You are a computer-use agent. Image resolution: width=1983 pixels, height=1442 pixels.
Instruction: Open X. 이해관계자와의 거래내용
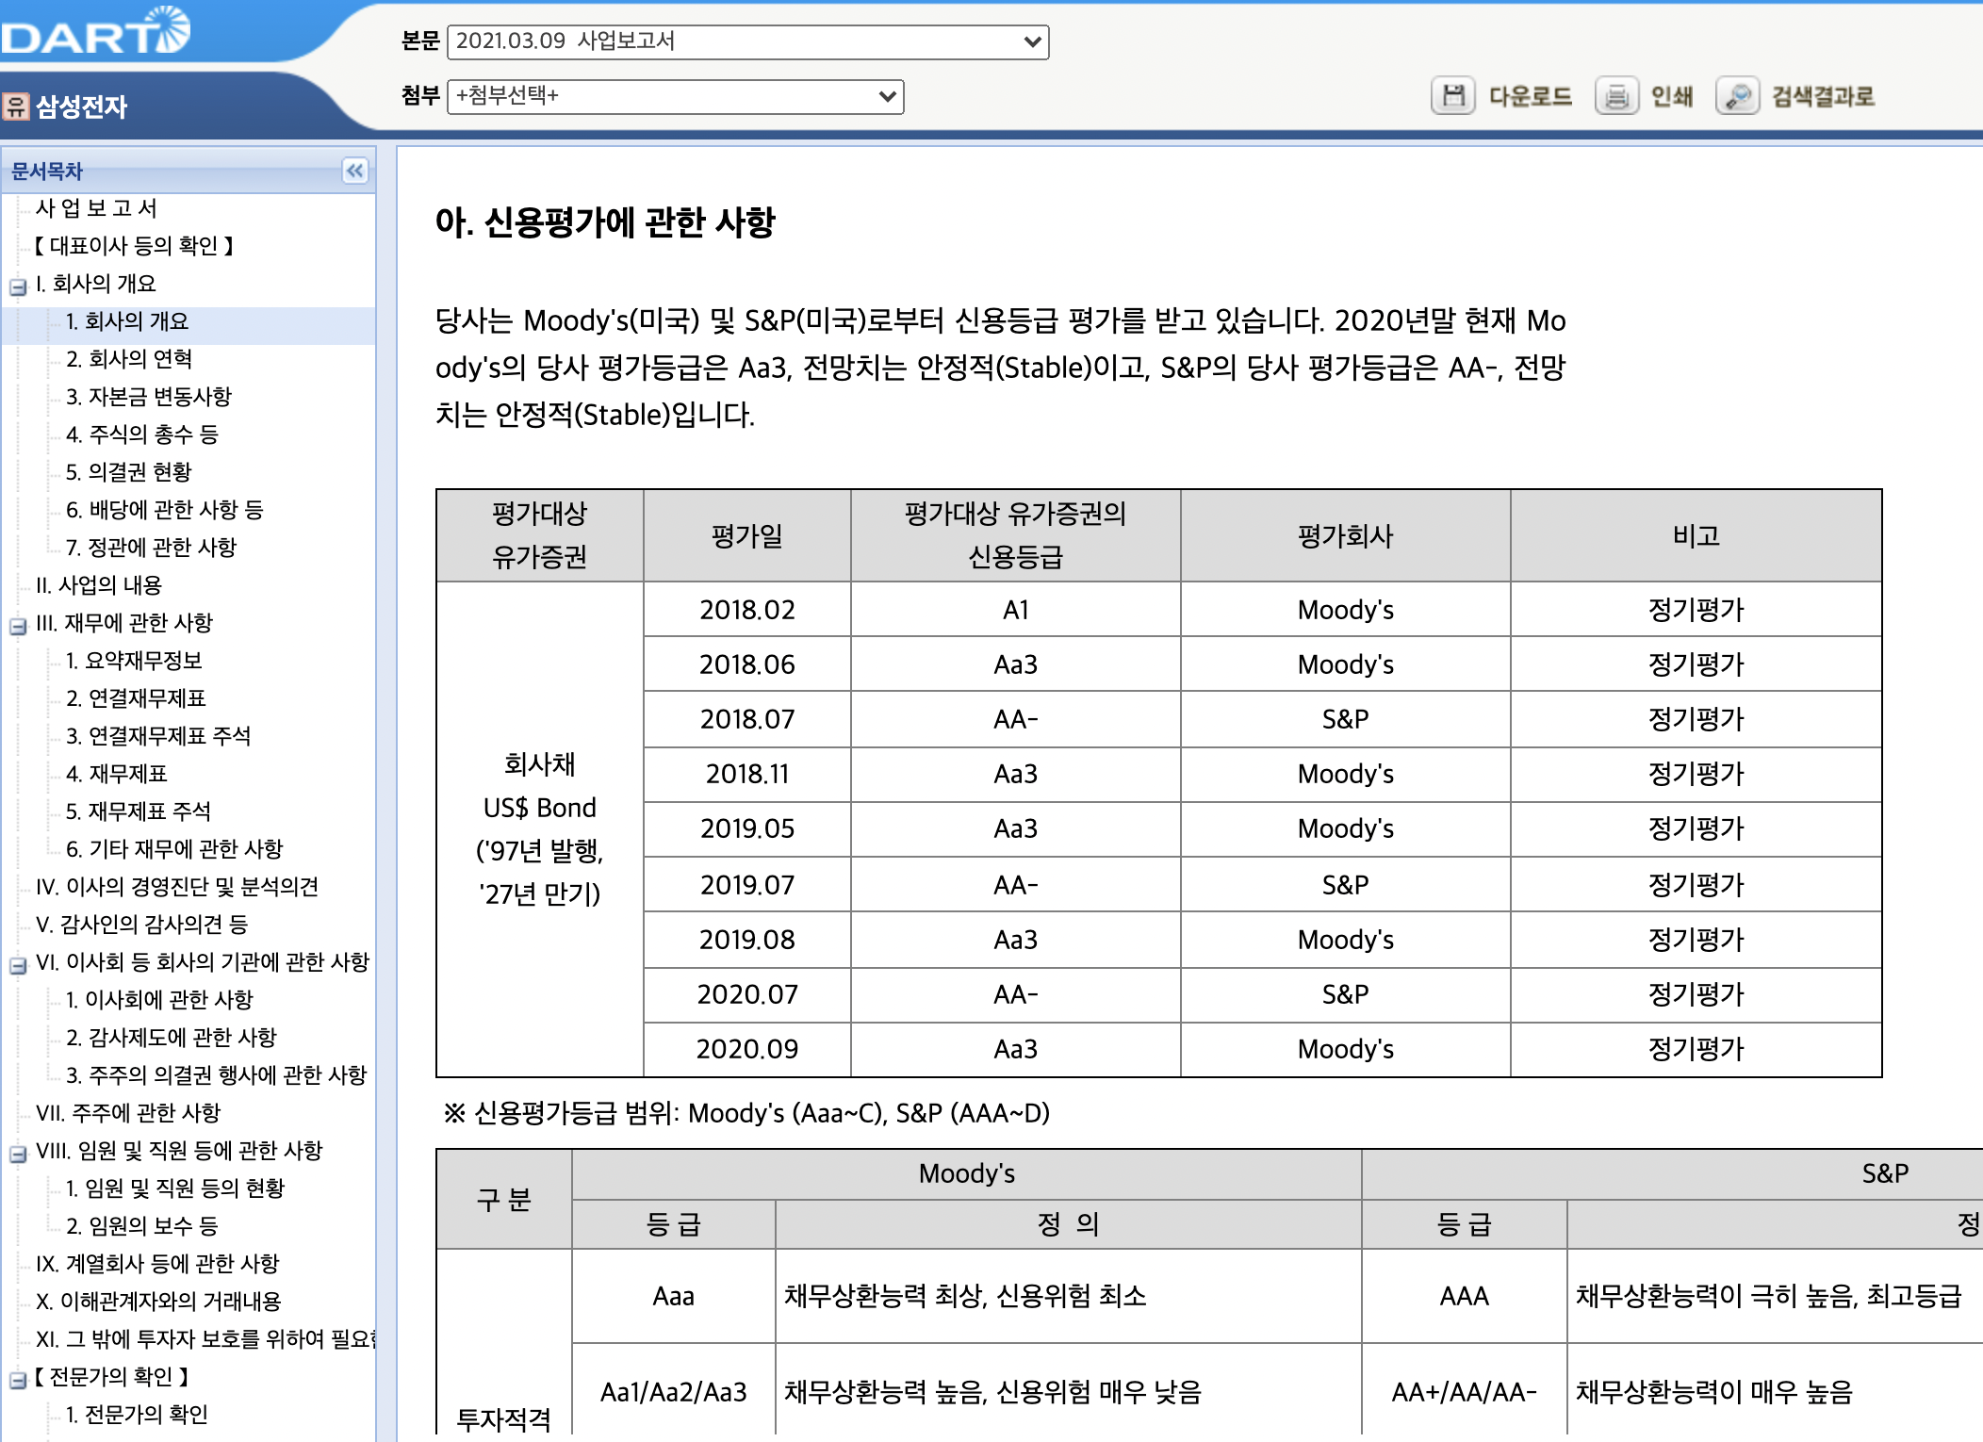(x=158, y=1302)
